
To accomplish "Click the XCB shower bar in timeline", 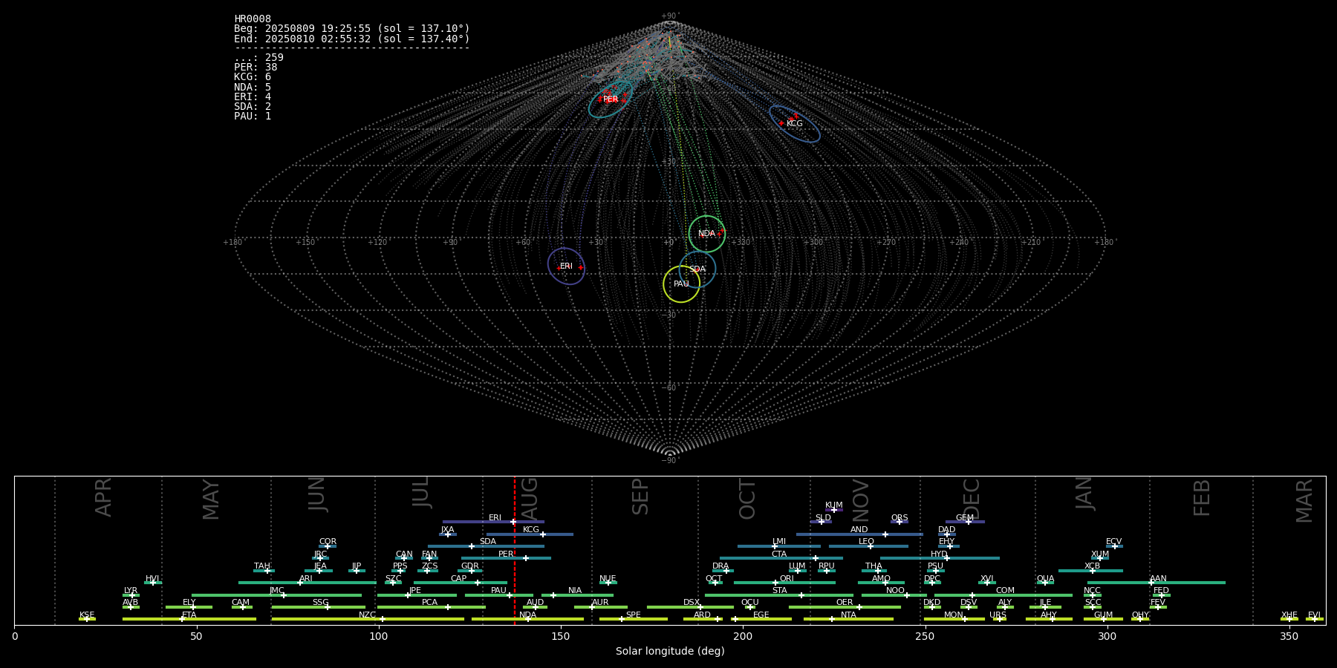I will tap(1090, 571).
